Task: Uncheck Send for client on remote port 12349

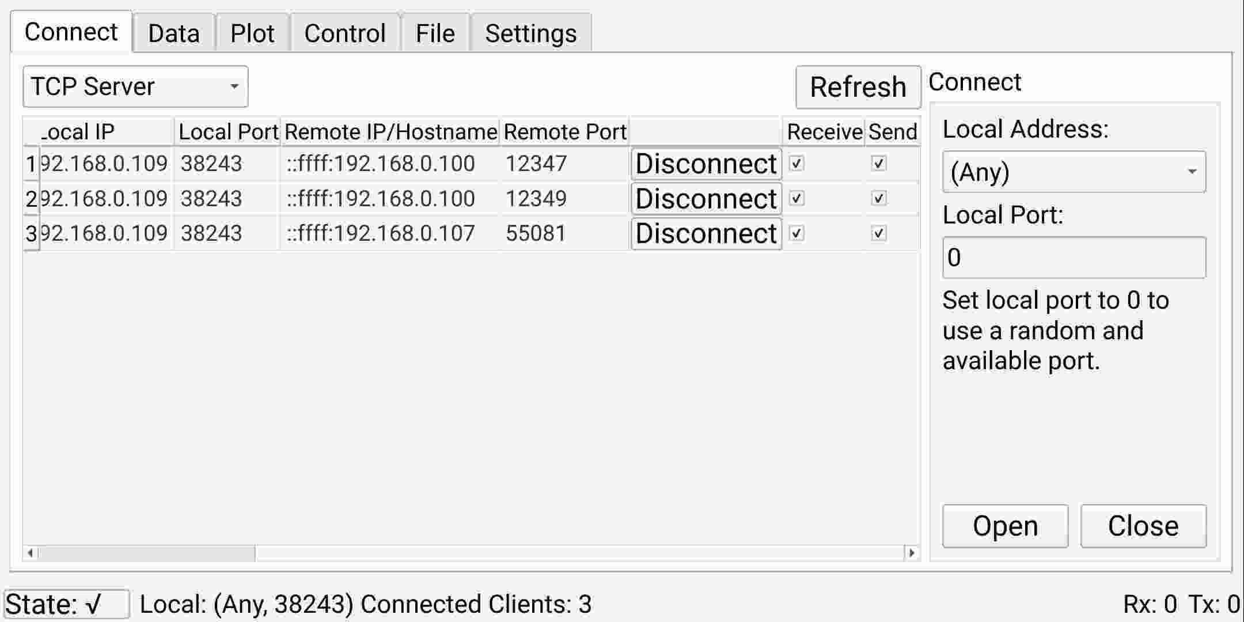Action: 879,198
